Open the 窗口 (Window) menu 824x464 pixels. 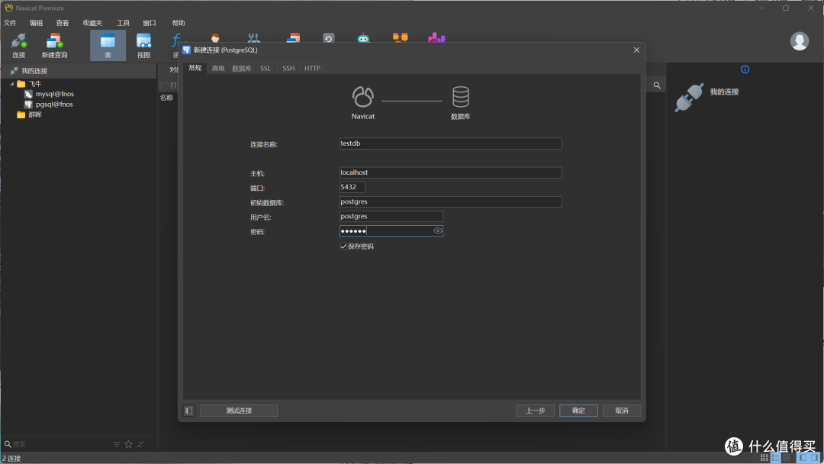[x=150, y=23]
